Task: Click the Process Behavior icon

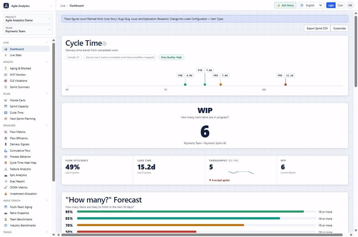Action: [x=6, y=156]
